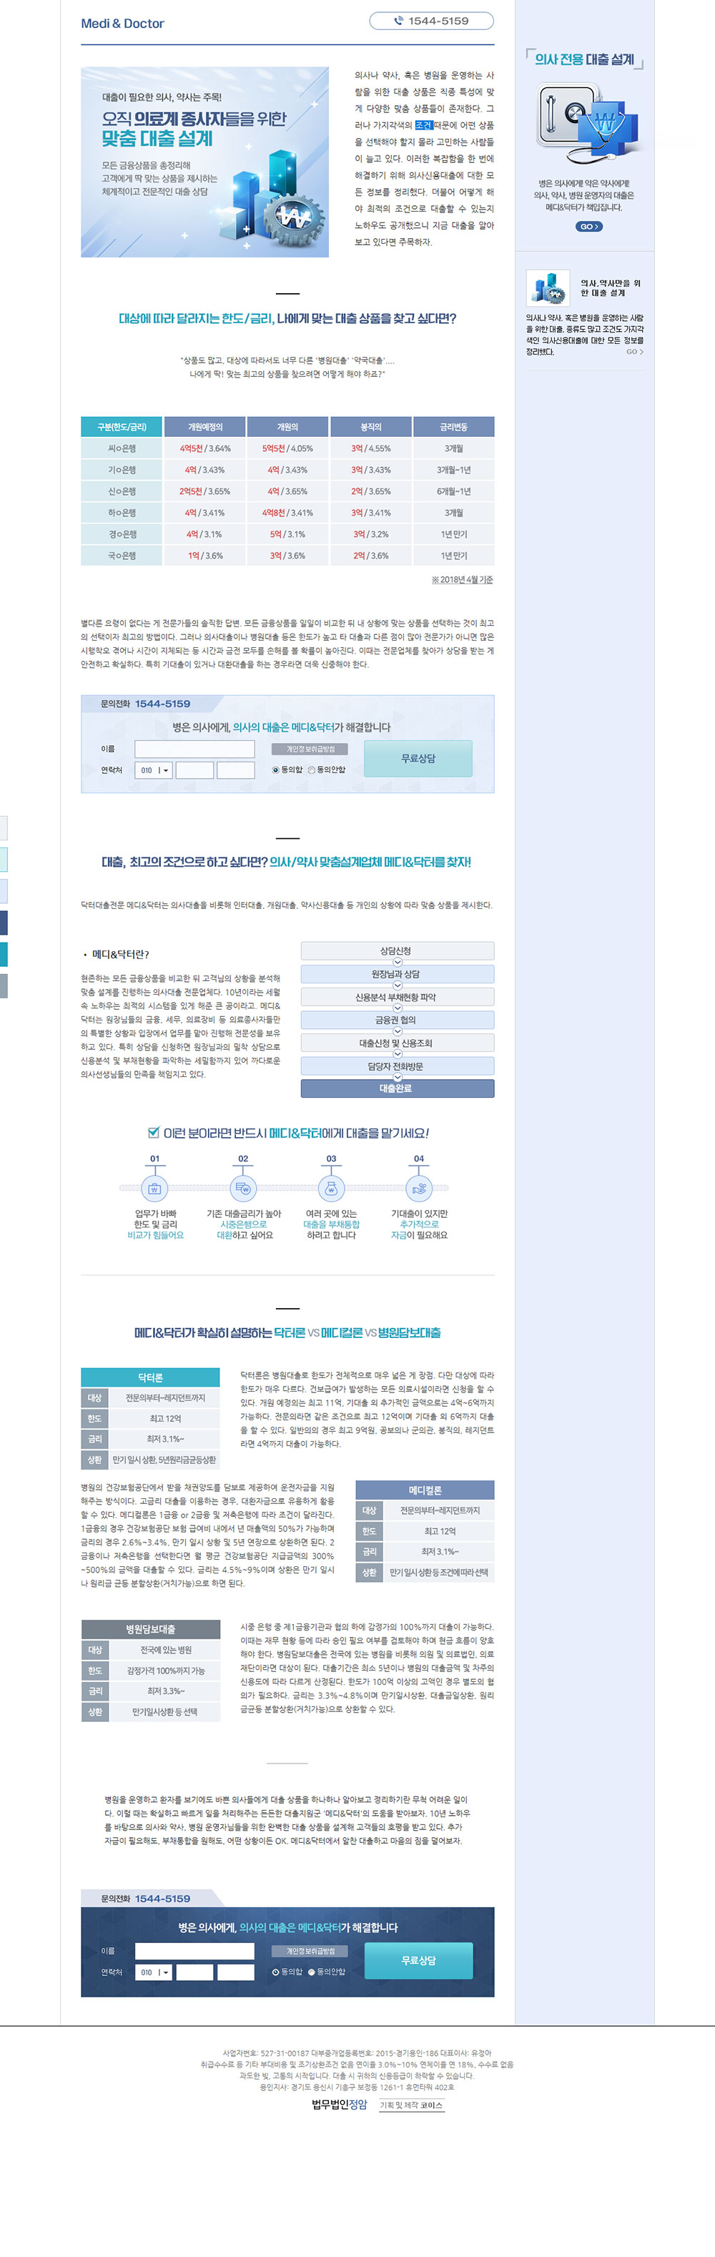This screenshot has height=2257, width=715.
Task: Click the 금융권 협의 process step
Action: (397, 1020)
